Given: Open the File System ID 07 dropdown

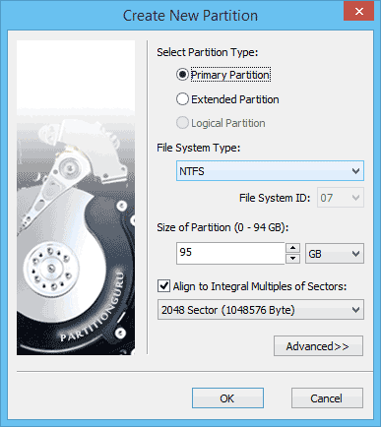Looking at the screenshot, I should [341, 198].
